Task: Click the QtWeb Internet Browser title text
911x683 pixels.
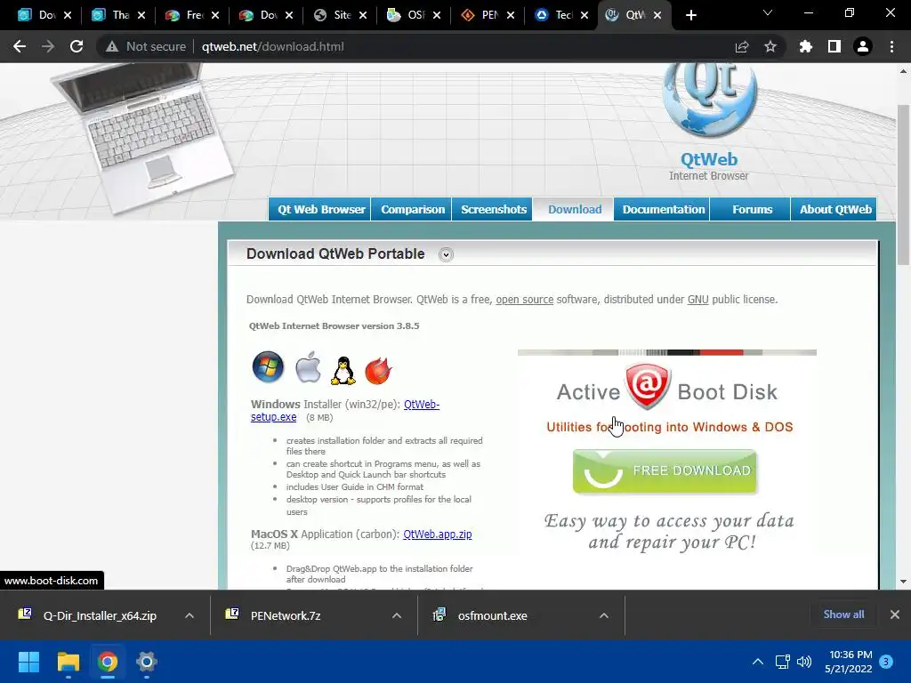Action: click(x=709, y=166)
